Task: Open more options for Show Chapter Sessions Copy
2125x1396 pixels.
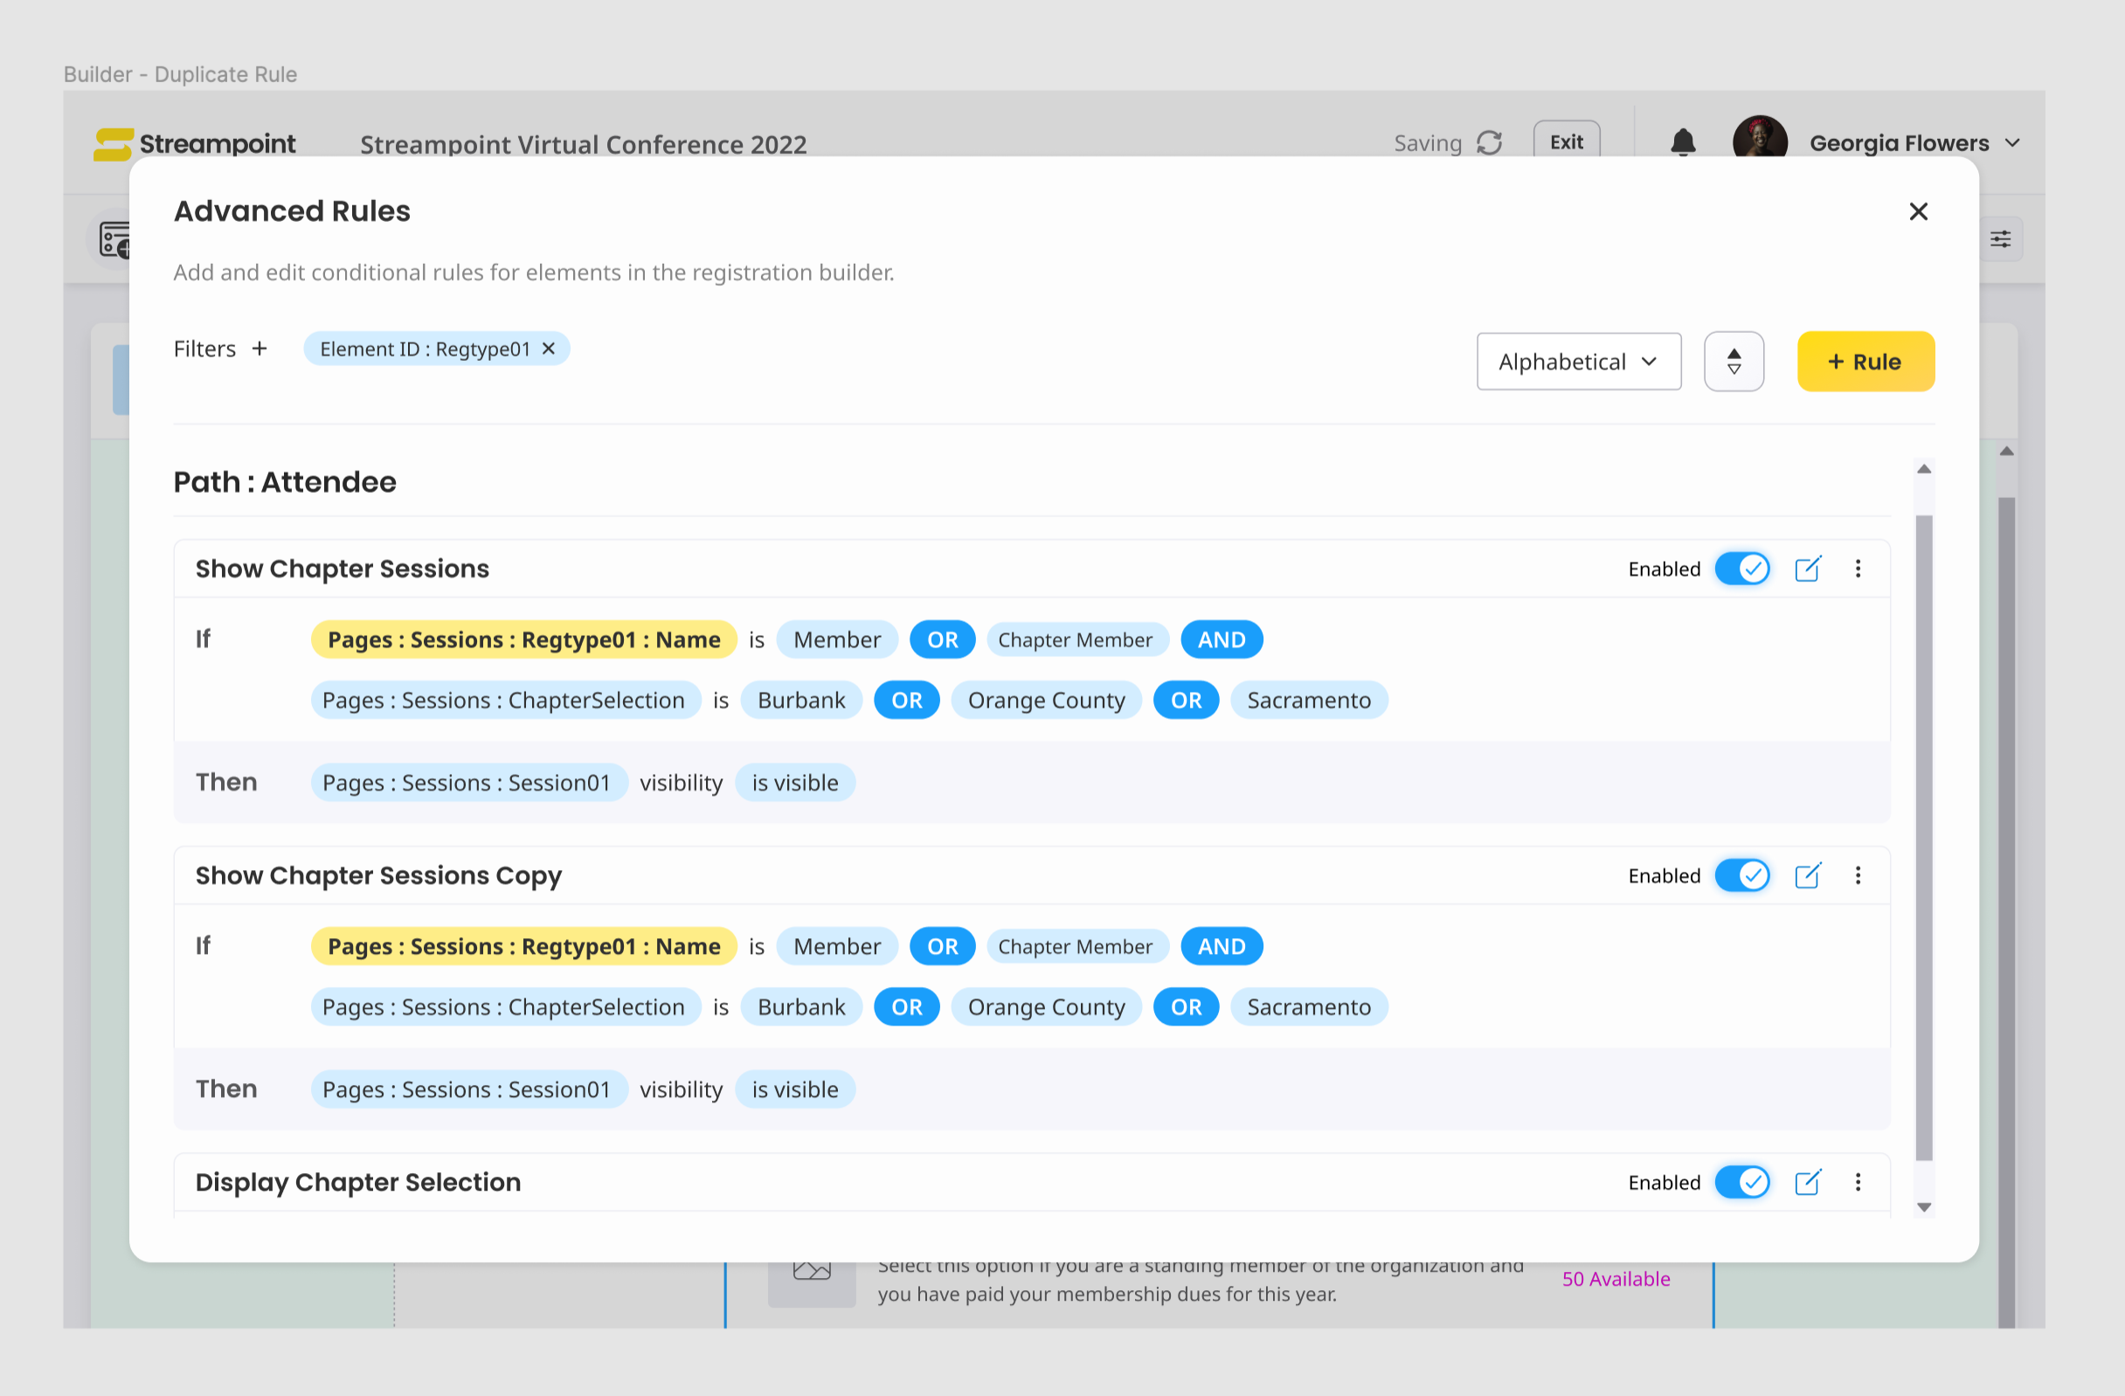Action: coord(1858,875)
